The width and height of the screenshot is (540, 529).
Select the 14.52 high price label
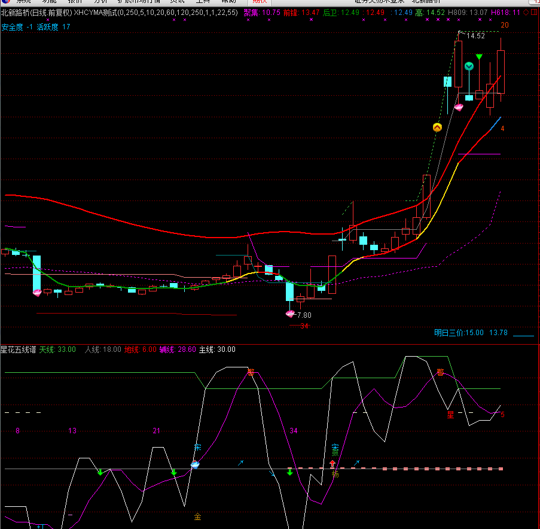475,36
